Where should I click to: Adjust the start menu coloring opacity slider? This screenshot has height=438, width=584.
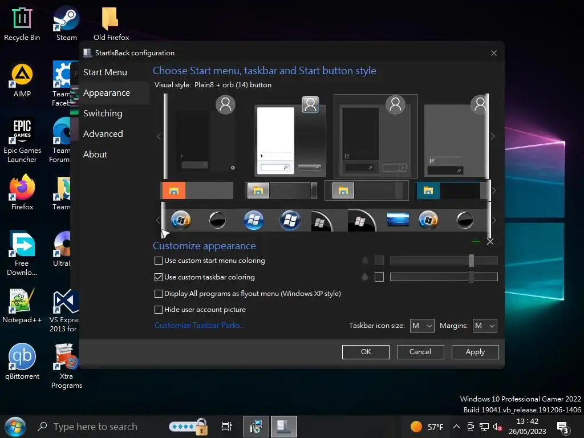coord(444,260)
